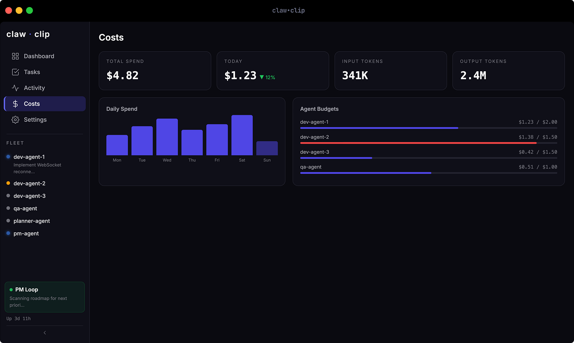
Task: Click the $1.23 / $2.00 budget value
Action: (538, 122)
